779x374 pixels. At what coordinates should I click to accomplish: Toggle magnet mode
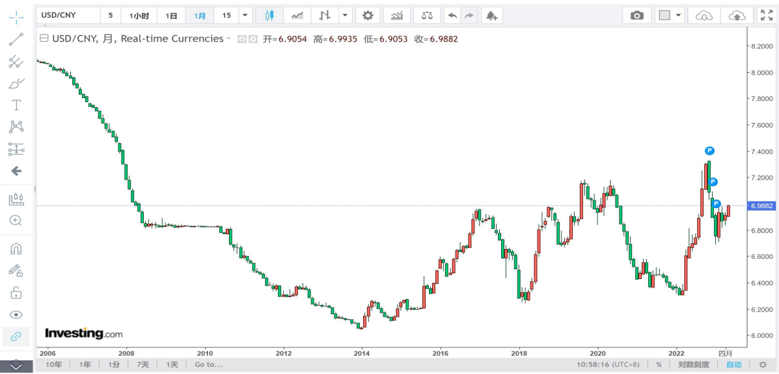pos(16,248)
